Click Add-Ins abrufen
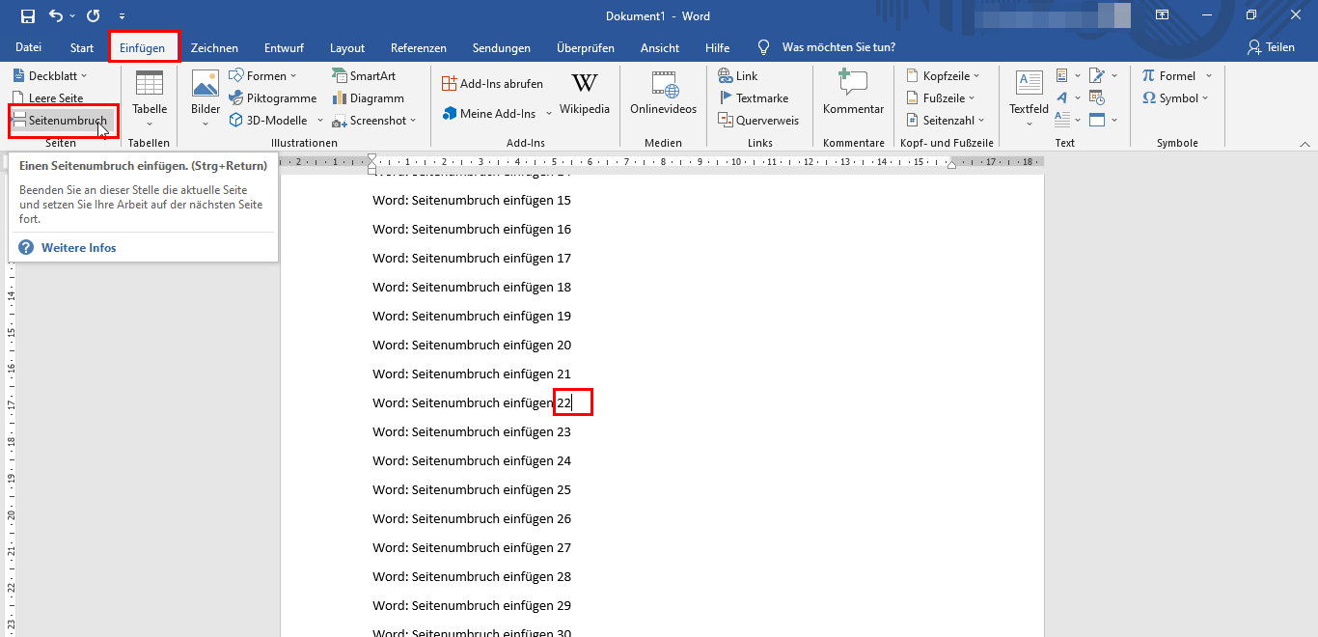1318x637 pixels. click(x=492, y=84)
